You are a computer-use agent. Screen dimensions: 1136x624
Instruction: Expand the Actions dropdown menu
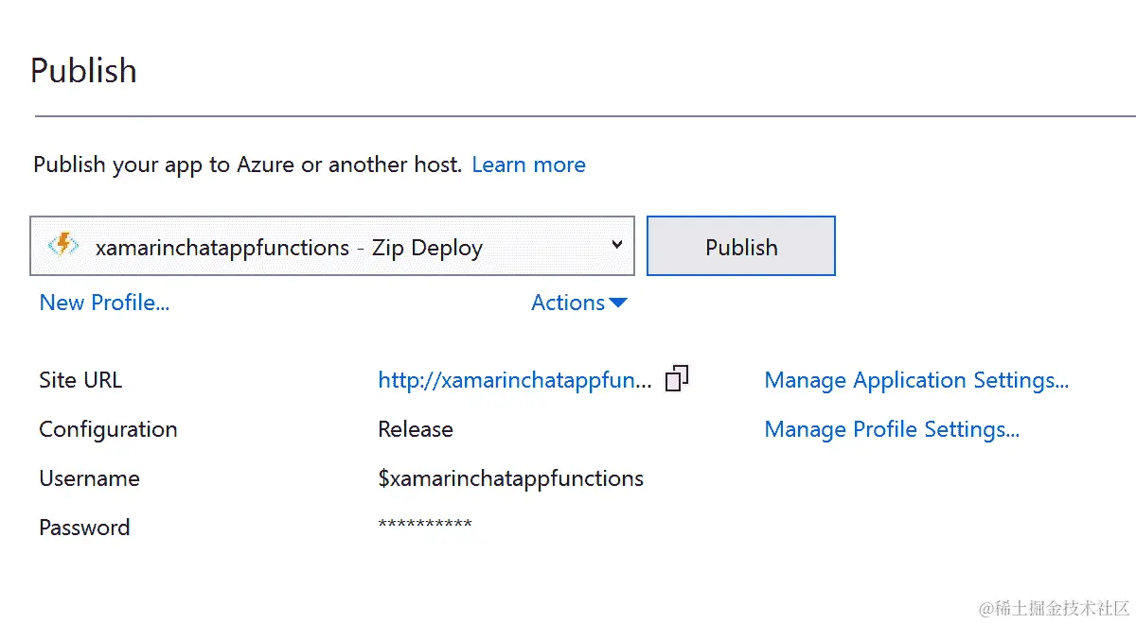tap(579, 303)
